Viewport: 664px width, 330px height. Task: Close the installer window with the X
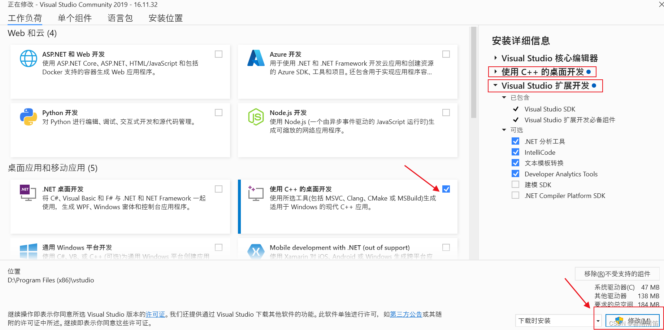click(661, 4)
